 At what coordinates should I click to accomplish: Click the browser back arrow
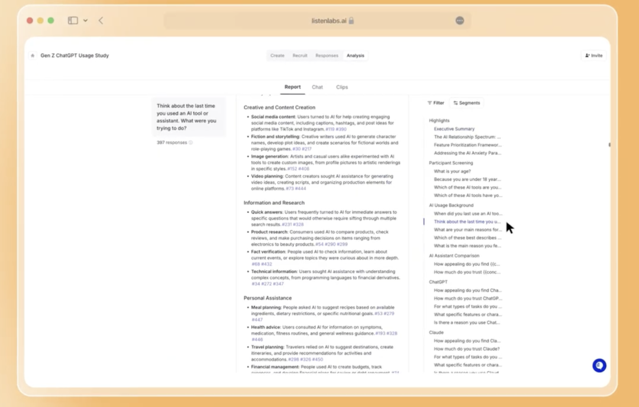101,21
